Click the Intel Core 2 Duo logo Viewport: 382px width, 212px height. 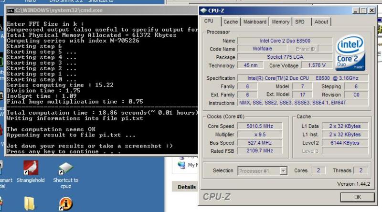(x=350, y=53)
